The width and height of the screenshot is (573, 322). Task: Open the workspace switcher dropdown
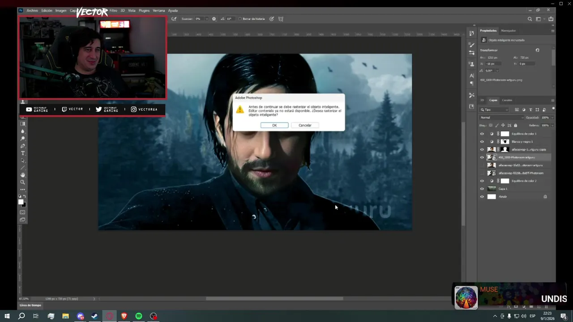point(540,19)
